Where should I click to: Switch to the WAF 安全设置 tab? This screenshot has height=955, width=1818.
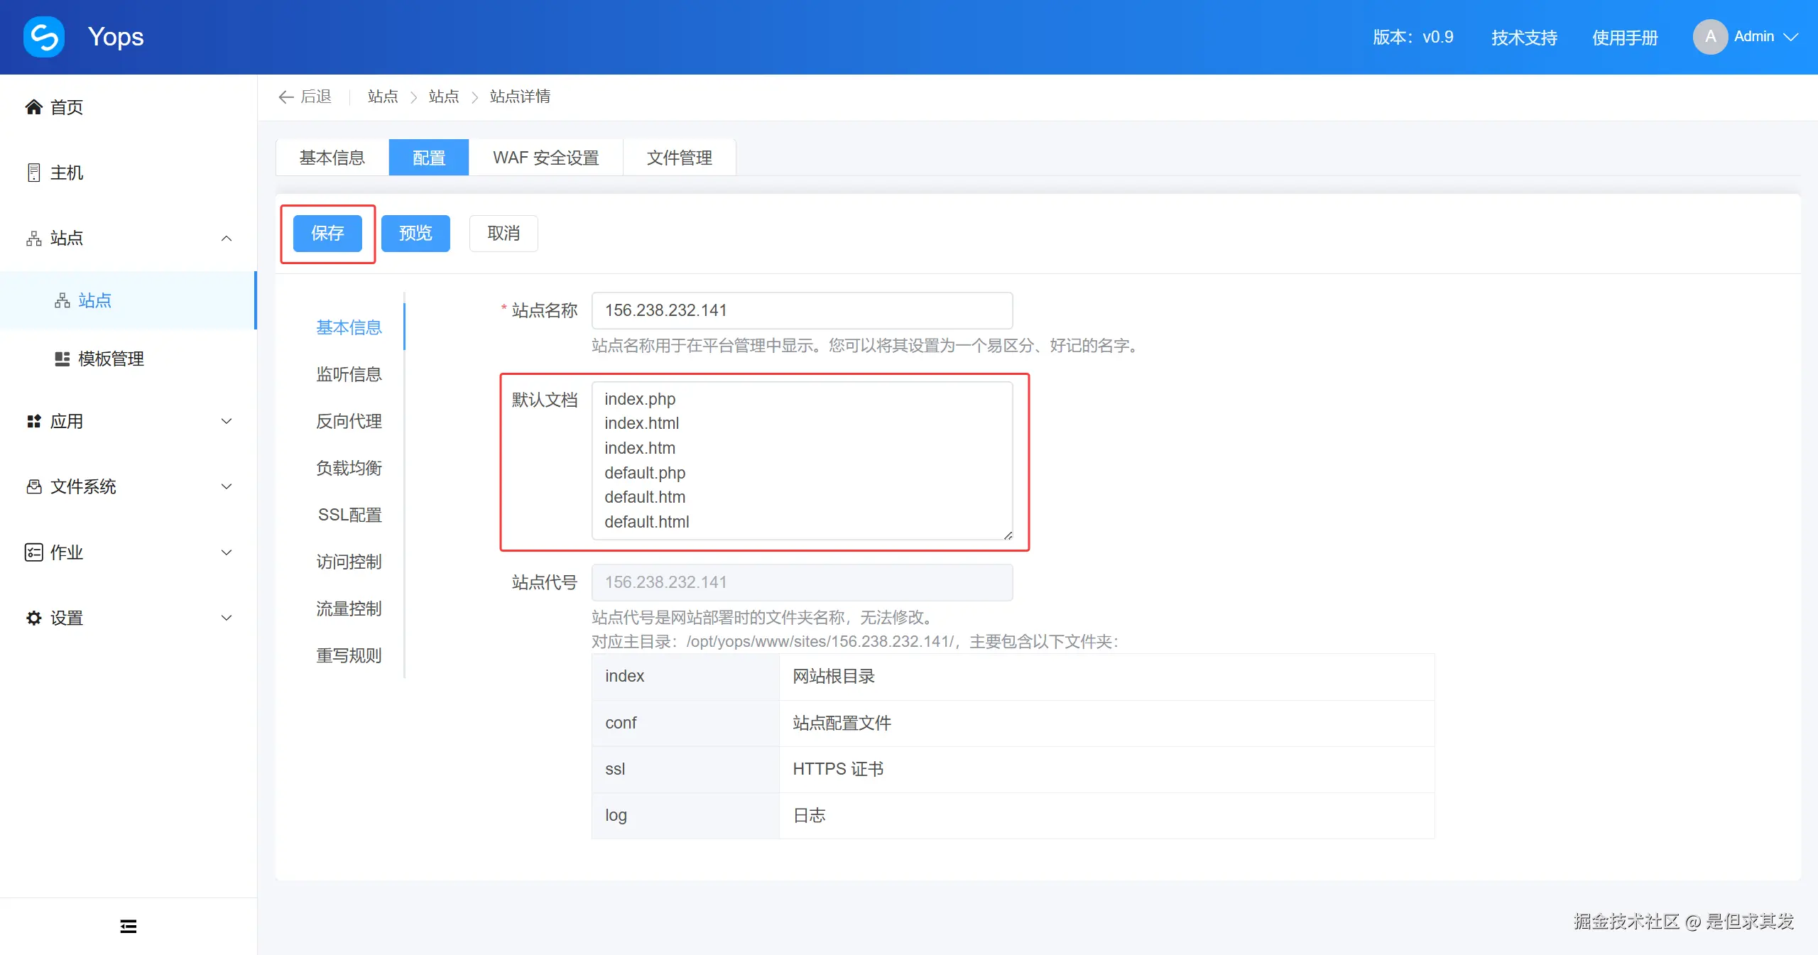(x=545, y=158)
